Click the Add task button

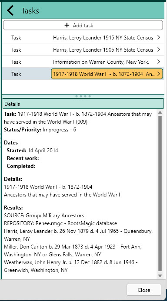(x=83, y=25)
